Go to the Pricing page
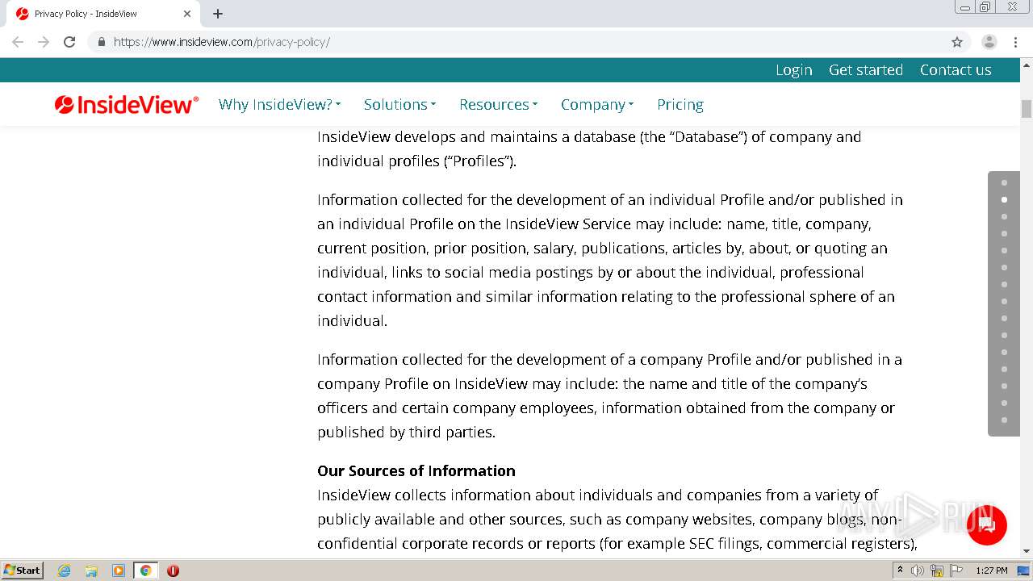 pyautogui.click(x=680, y=104)
